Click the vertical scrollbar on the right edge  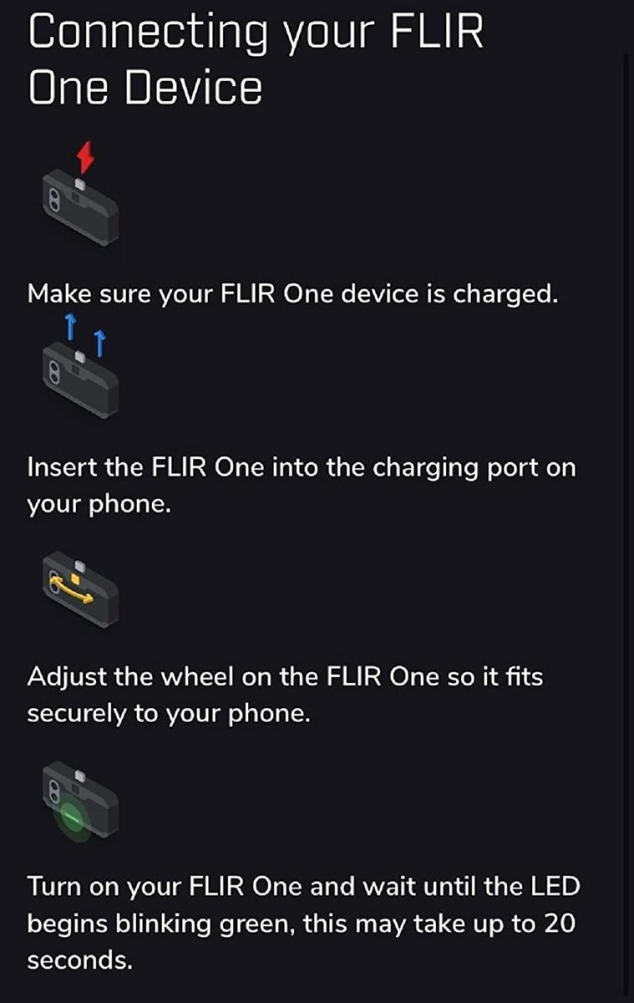pyautogui.click(x=628, y=501)
